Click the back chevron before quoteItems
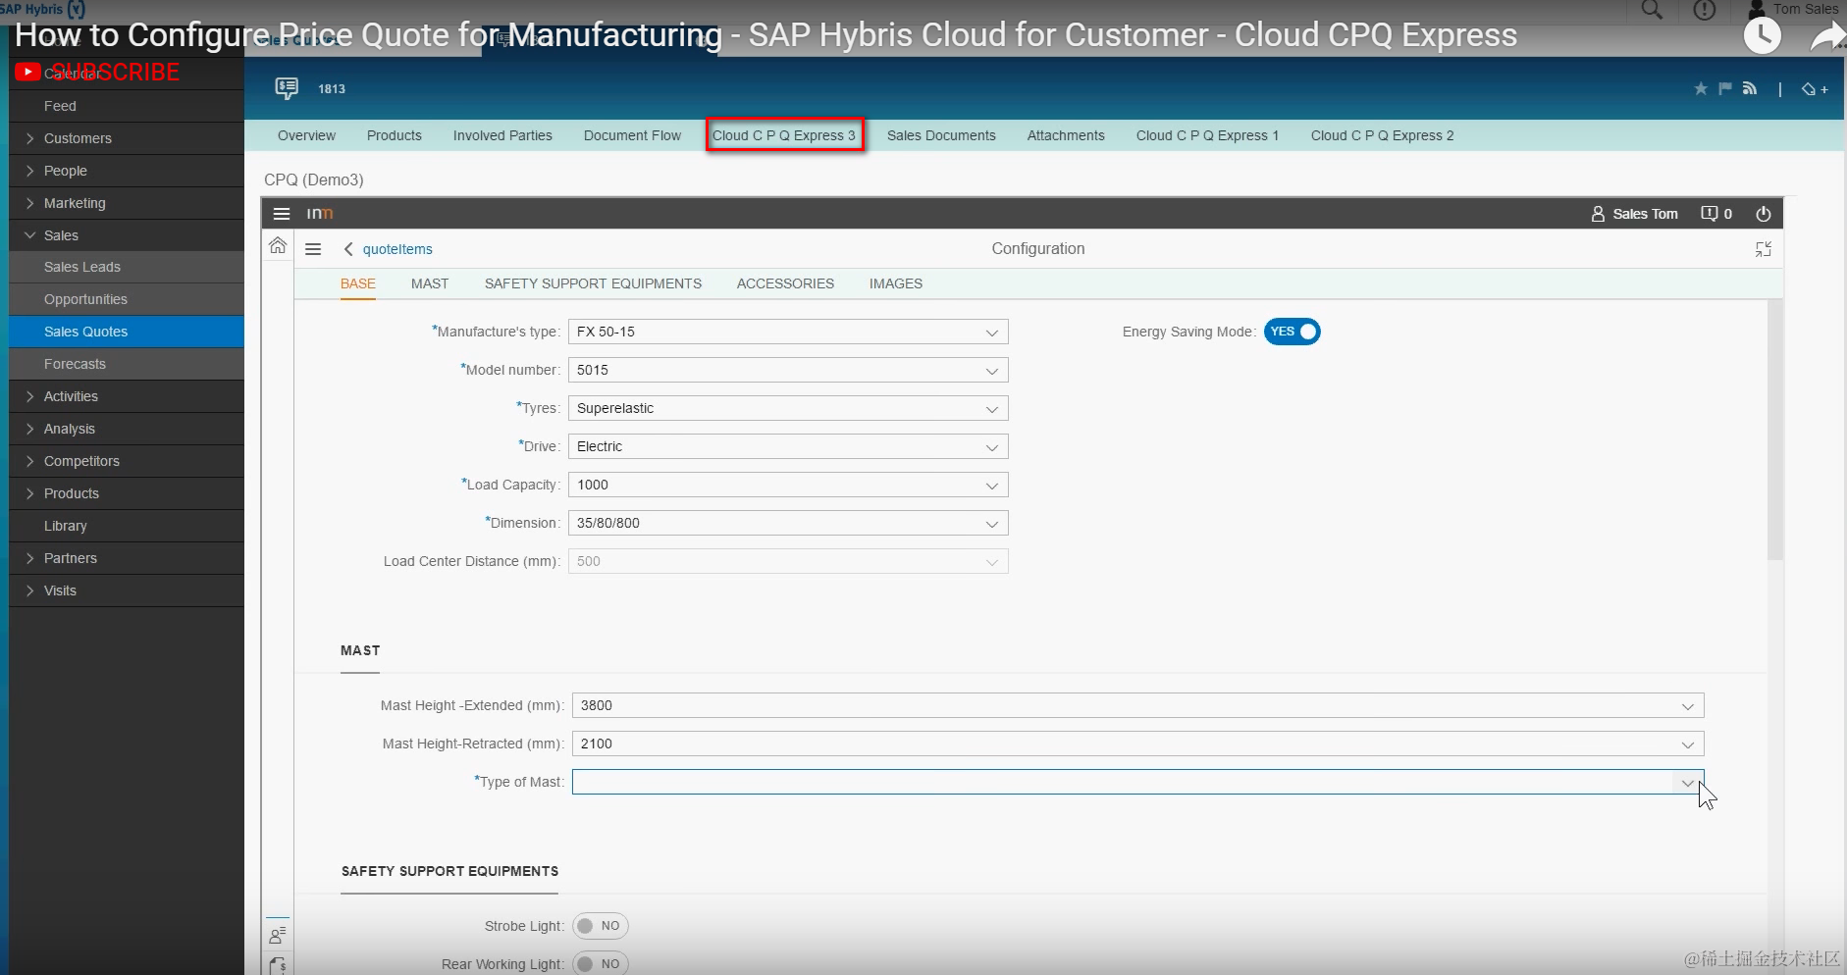 (348, 249)
